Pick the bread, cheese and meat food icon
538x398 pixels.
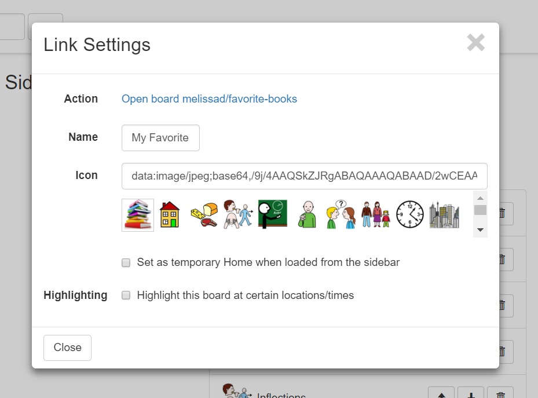pos(204,215)
